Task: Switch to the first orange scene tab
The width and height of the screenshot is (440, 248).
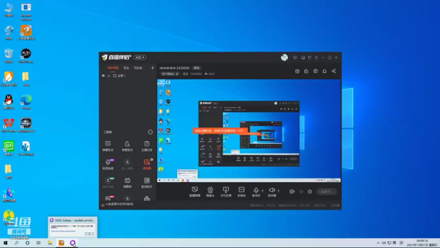Action: pyautogui.click(x=113, y=68)
